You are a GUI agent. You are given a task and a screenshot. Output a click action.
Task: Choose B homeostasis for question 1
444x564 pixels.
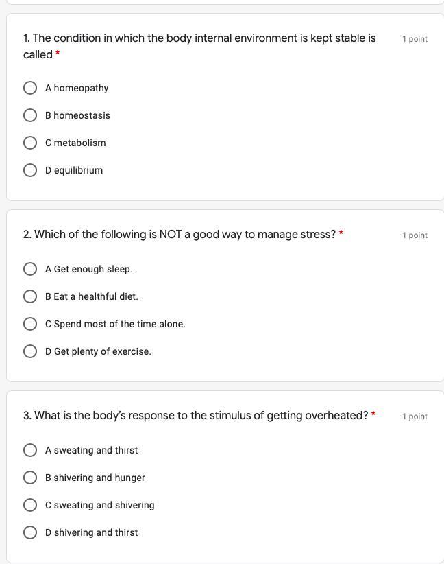tap(30, 115)
